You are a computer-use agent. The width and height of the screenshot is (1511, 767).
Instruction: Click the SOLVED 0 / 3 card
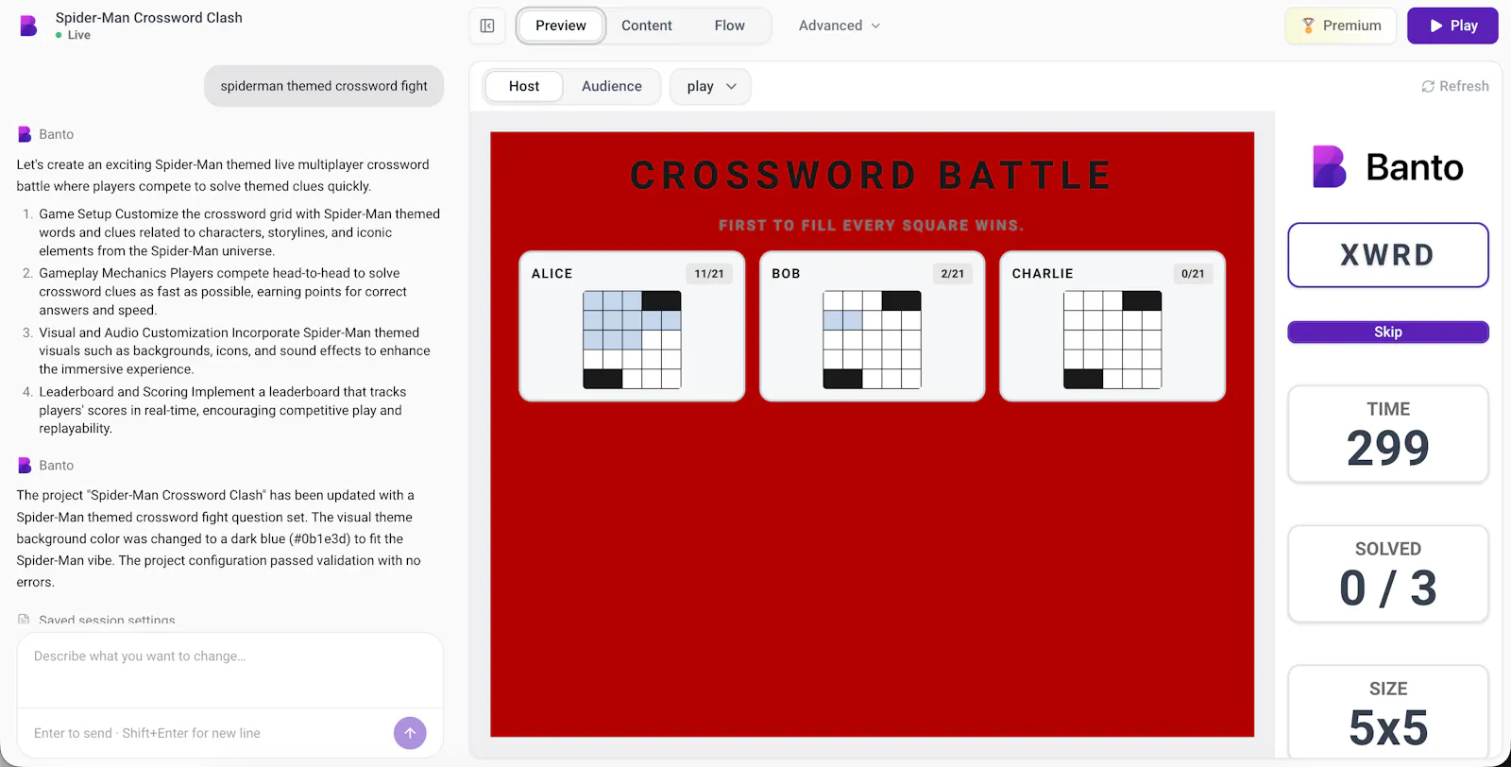1388,574
